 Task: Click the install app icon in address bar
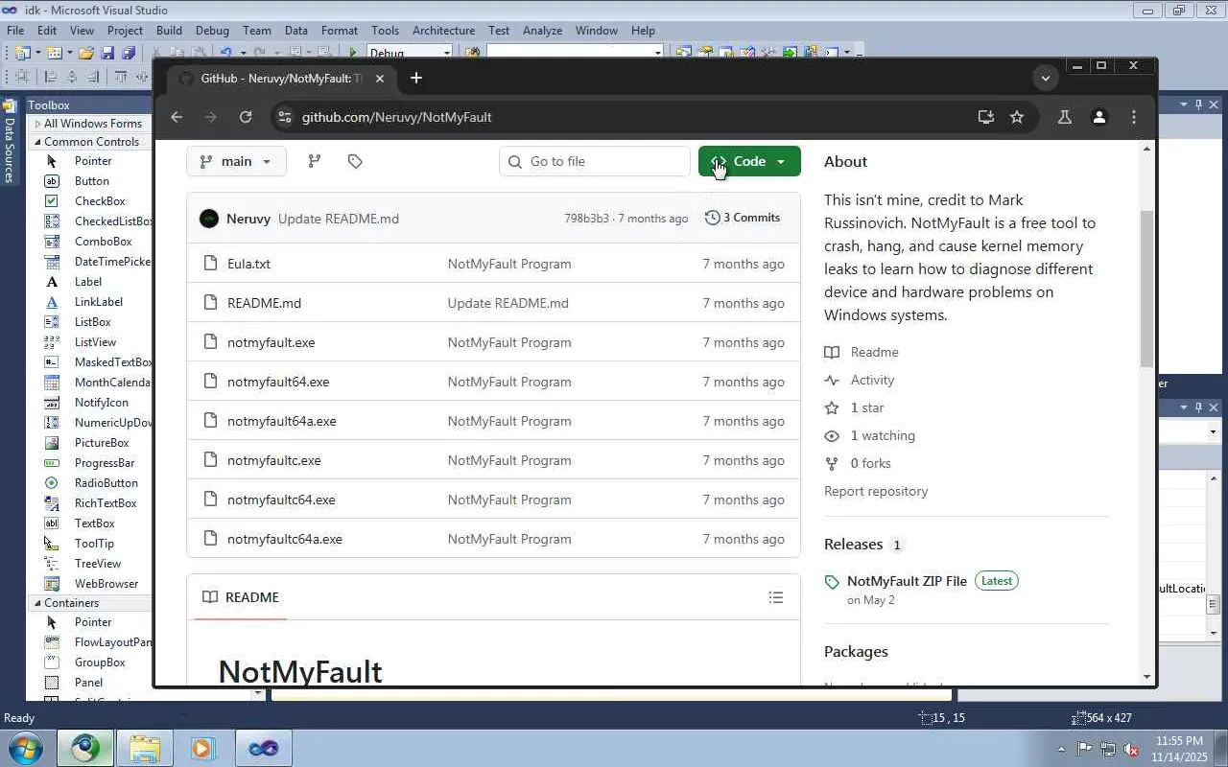click(985, 117)
